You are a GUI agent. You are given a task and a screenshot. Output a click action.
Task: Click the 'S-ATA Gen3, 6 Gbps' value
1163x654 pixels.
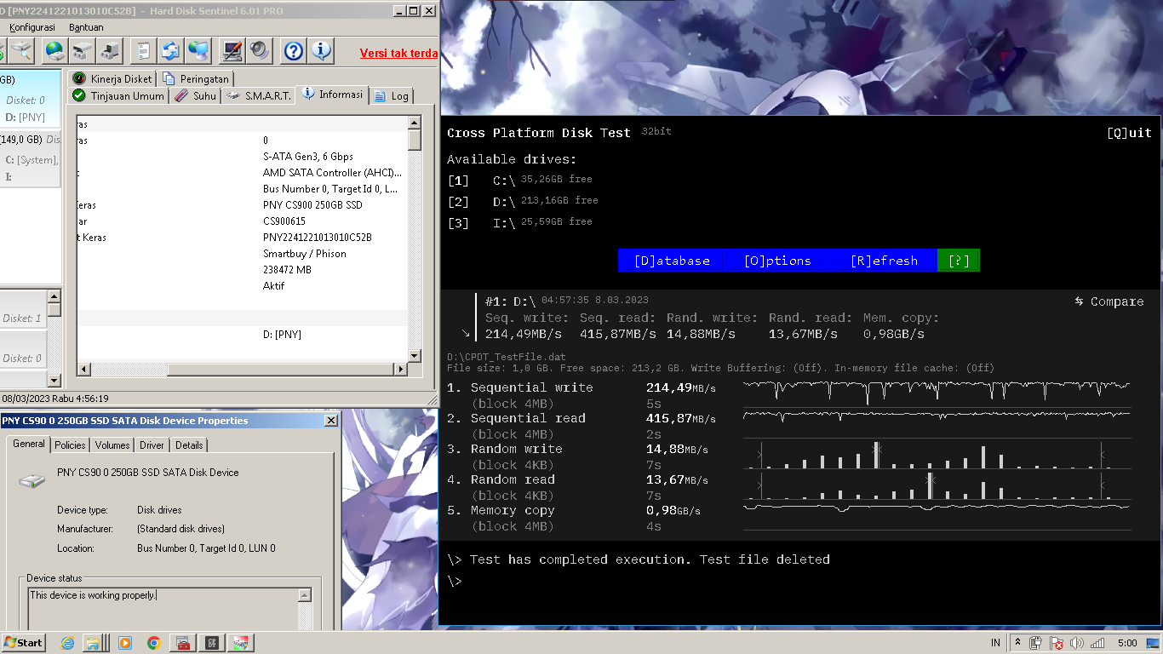coord(308,157)
